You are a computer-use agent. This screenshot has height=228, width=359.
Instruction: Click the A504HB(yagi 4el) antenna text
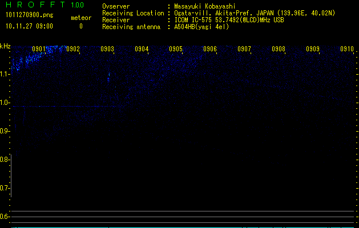click(201, 27)
